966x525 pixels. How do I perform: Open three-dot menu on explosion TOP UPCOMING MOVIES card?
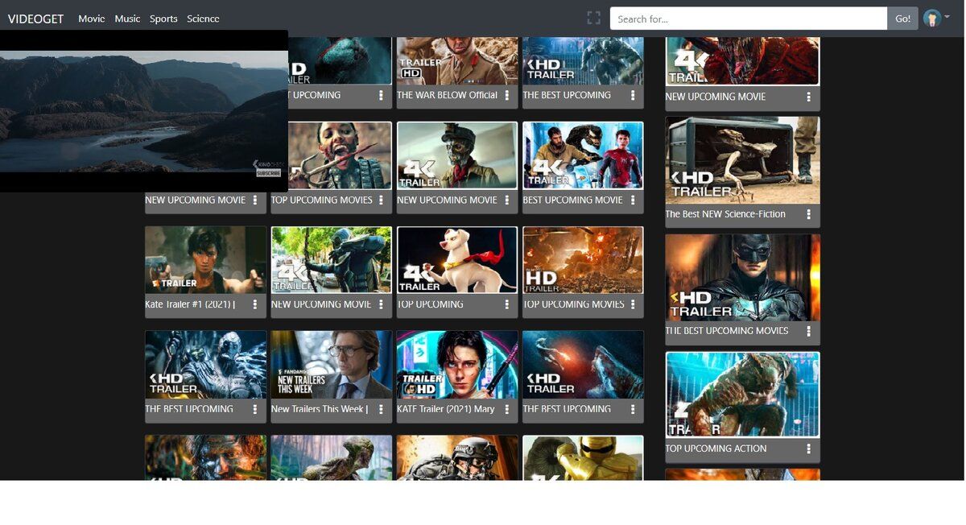(633, 304)
